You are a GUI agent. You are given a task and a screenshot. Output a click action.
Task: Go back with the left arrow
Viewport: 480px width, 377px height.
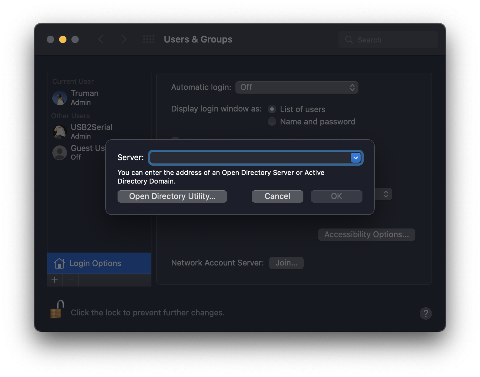point(101,39)
